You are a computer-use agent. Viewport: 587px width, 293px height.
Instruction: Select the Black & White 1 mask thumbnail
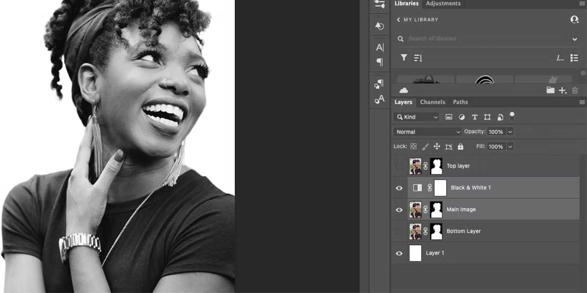440,188
